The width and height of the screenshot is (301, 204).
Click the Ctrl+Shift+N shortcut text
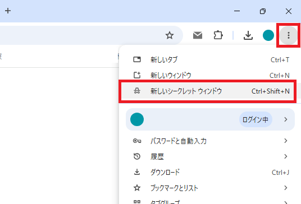point(271,91)
